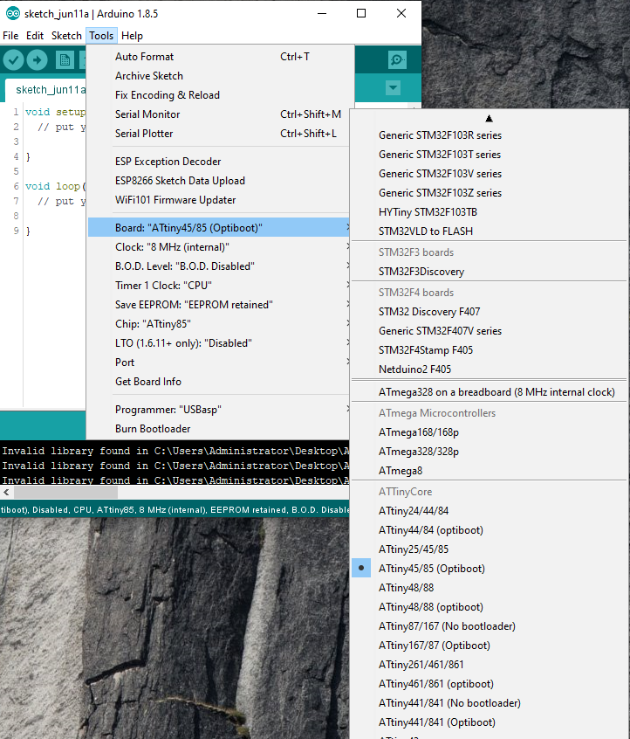Open Serial Plotter
630x739 pixels.
point(219,134)
